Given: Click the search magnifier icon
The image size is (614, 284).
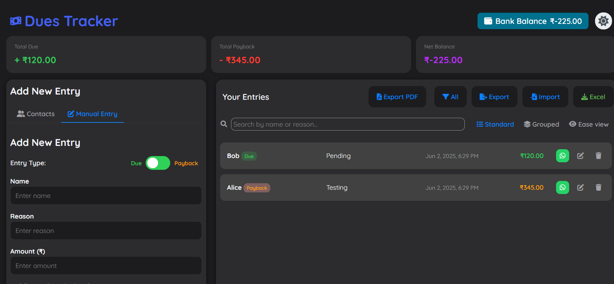Looking at the screenshot, I should coord(224,124).
